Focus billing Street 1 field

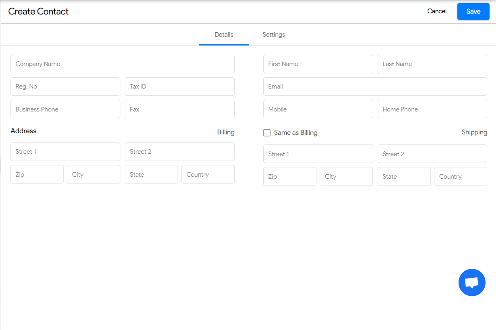tap(65, 152)
